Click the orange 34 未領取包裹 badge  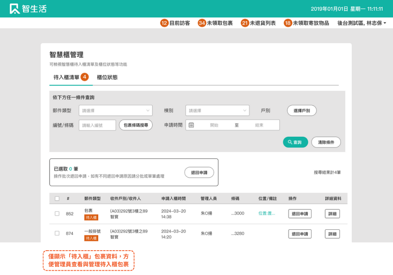[202, 23]
